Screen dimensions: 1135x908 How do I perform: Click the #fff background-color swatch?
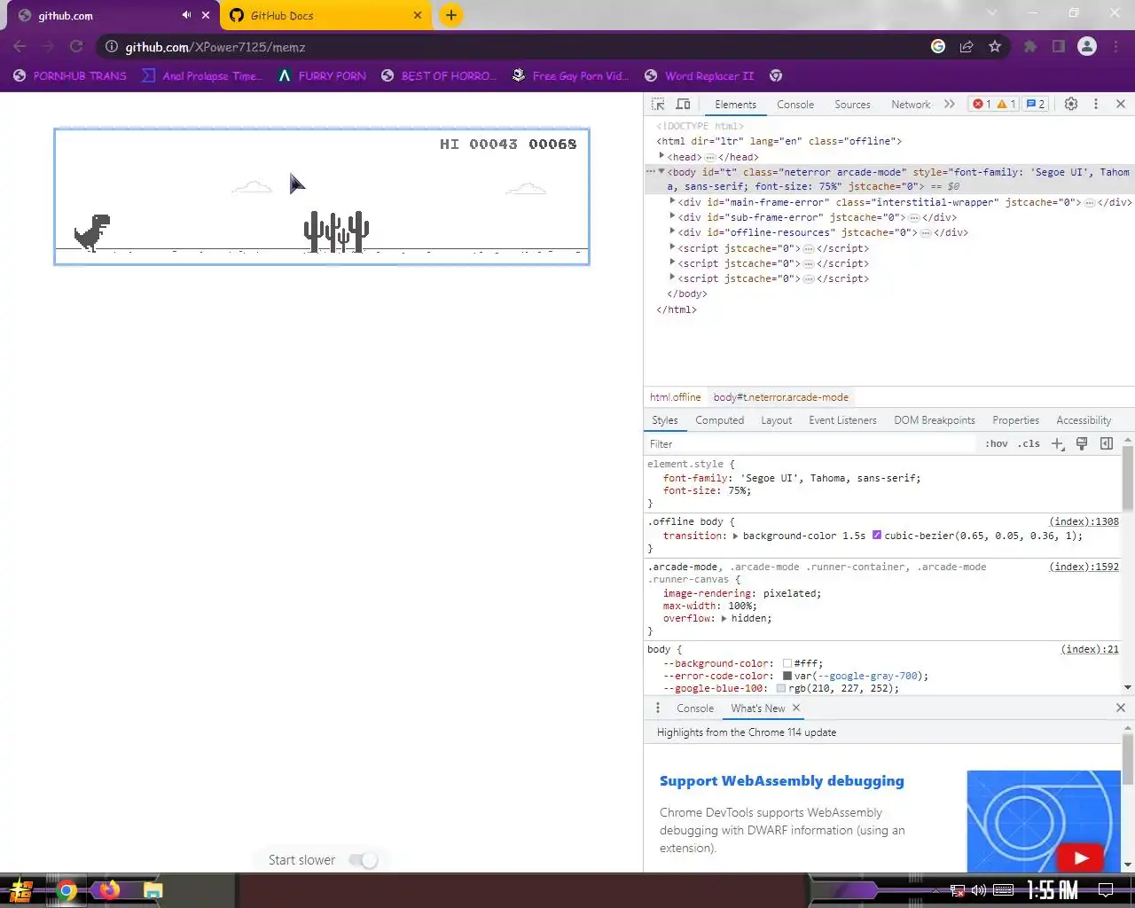pos(787,663)
